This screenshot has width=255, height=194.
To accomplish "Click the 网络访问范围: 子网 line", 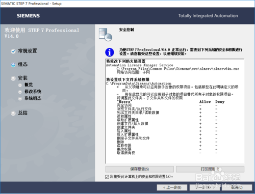I will point(133,72).
